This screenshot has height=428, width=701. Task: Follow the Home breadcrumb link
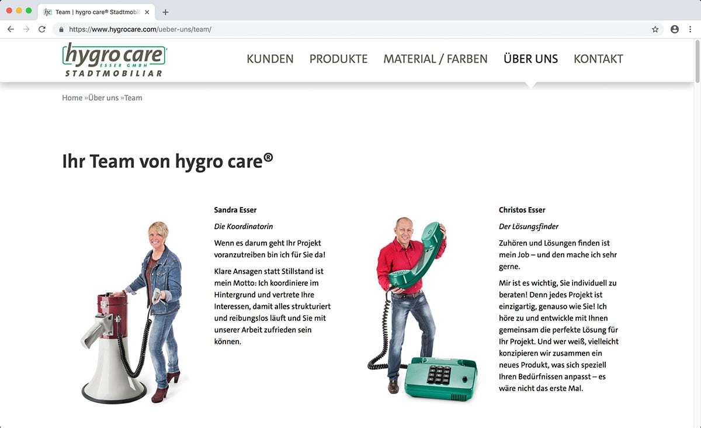coord(72,98)
